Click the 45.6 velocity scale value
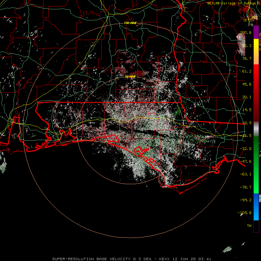The image size is (261, 261). [247, 84]
